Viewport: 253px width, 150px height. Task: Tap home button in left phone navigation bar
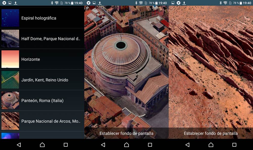coord(42,145)
